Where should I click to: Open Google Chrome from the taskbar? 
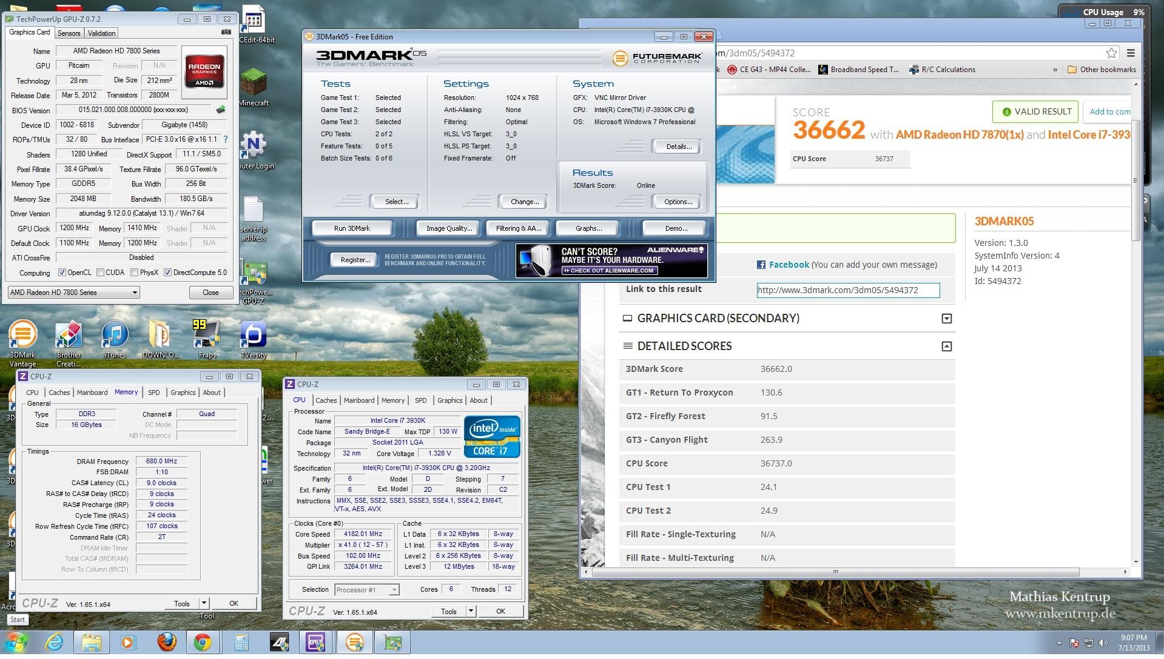(x=203, y=642)
